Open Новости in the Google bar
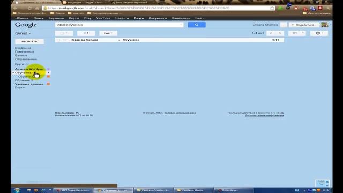 coord(122,18)
